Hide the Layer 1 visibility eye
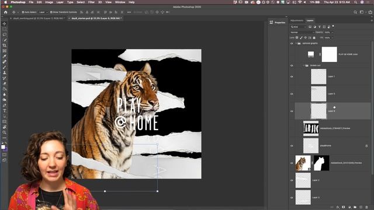This screenshot has width=374, height=210. pyautogui.click(x=292, y=76)
